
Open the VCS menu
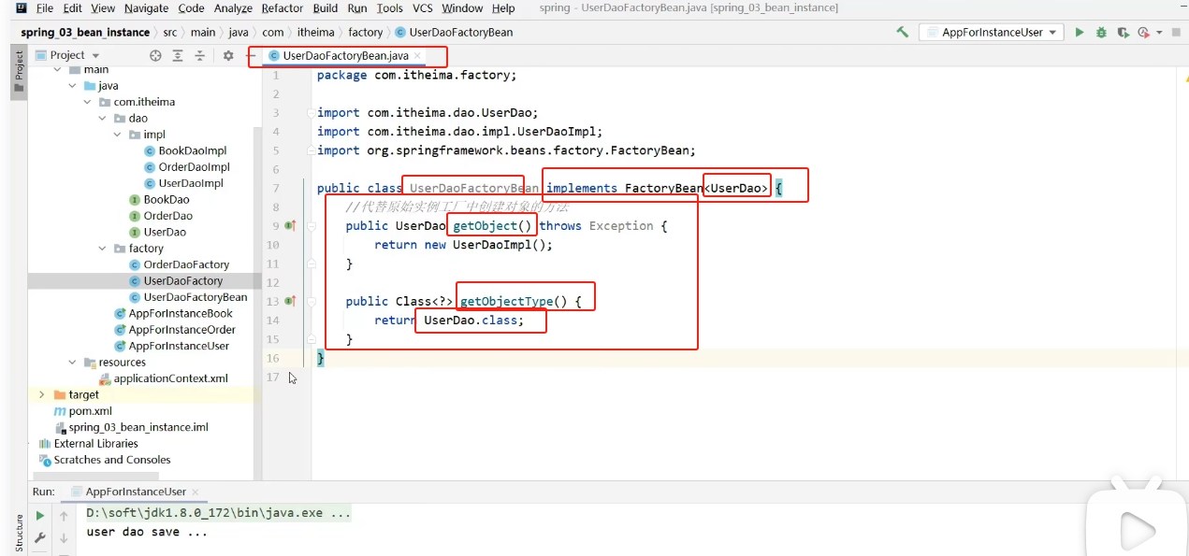[423, 8]
